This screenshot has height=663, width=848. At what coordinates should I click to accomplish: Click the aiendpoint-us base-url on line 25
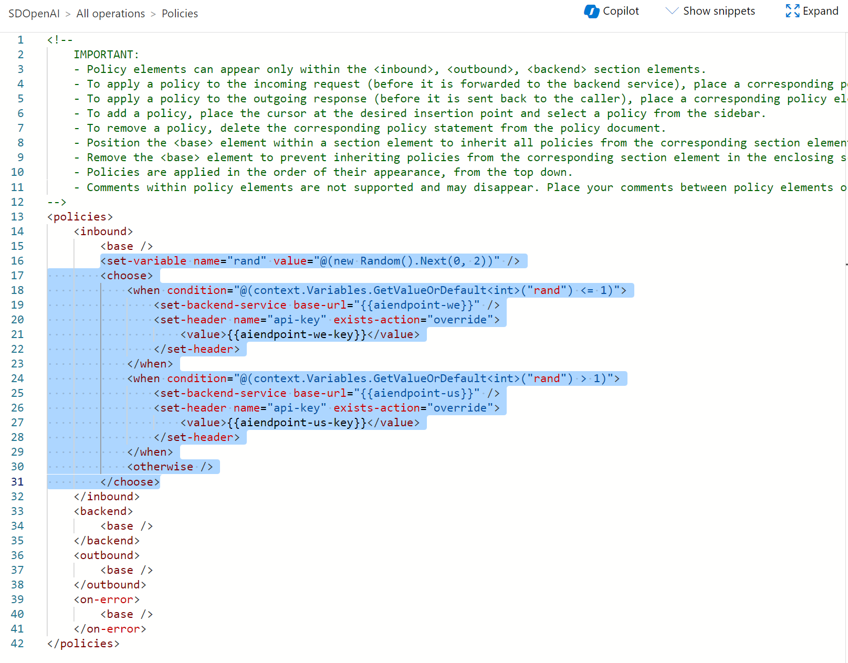point(417,393)
